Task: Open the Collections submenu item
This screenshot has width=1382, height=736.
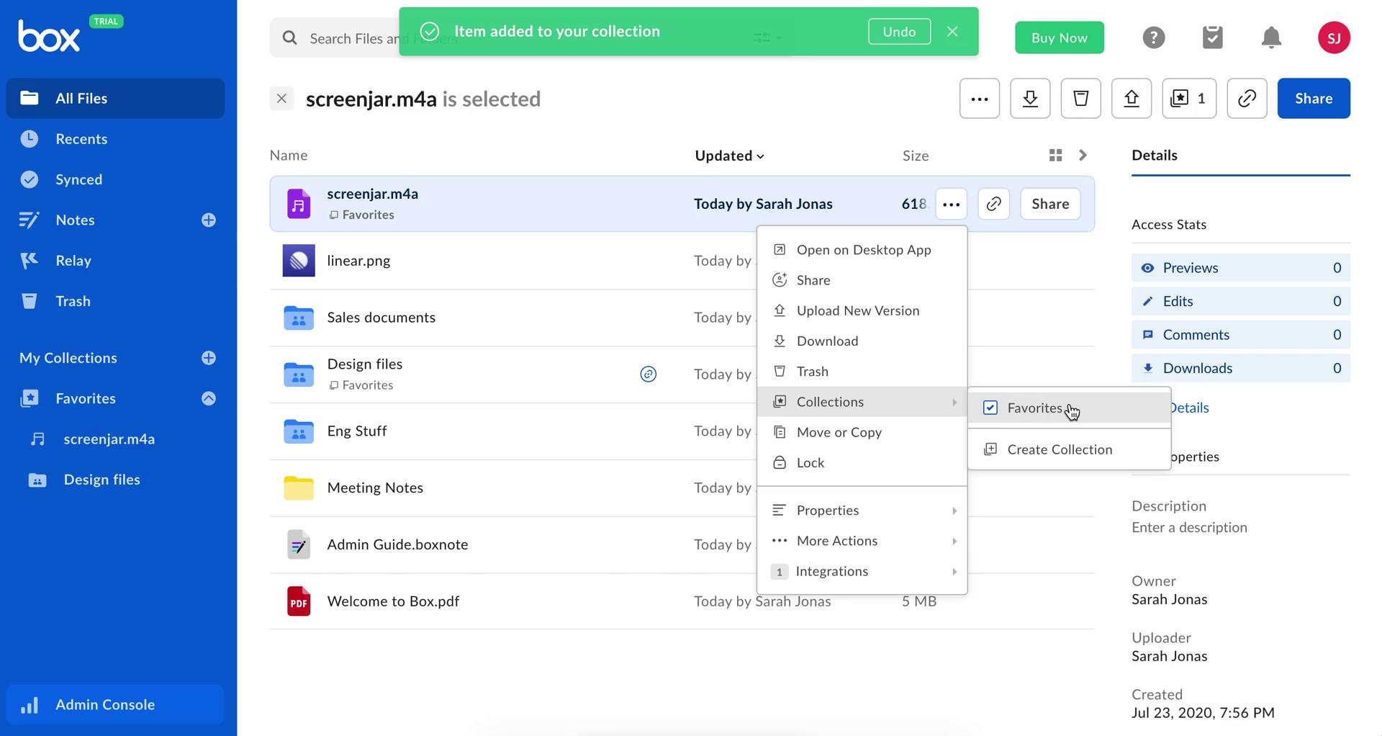Action: 862,402
